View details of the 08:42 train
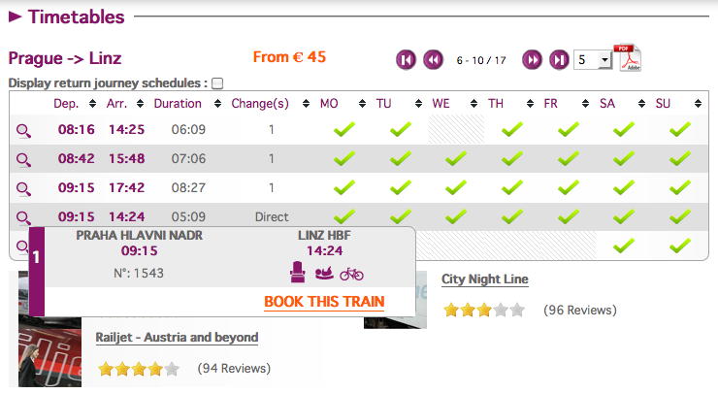Viewport: 718px width, 394px height. pos(23,159)
